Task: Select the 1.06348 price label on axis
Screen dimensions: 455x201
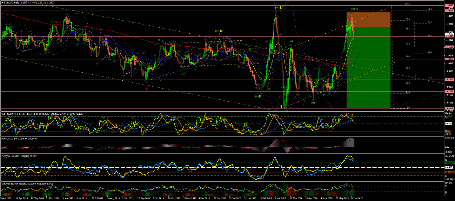Action: click(x=449, y=109)
